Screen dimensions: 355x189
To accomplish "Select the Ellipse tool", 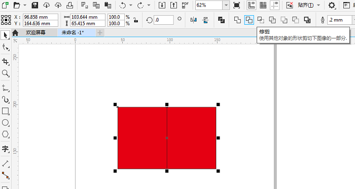I will pyautogui.click(x=5, y=123).
